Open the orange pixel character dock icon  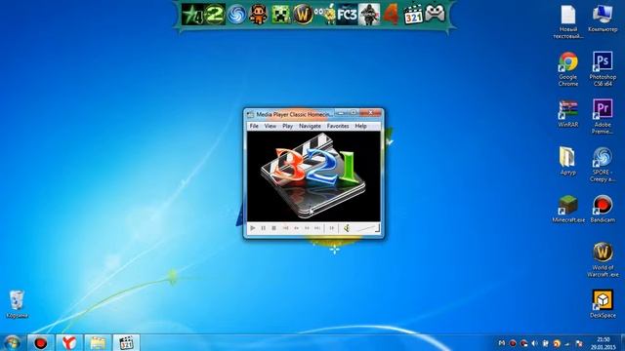258,15
